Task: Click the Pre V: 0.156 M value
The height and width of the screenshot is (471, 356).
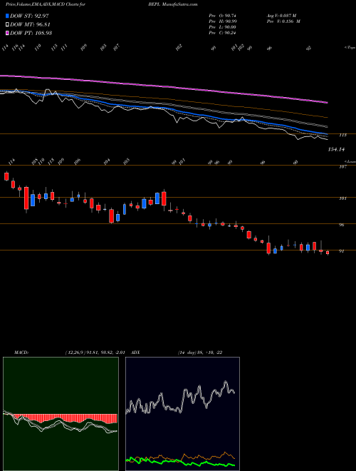Action: [x=283, y=21]
